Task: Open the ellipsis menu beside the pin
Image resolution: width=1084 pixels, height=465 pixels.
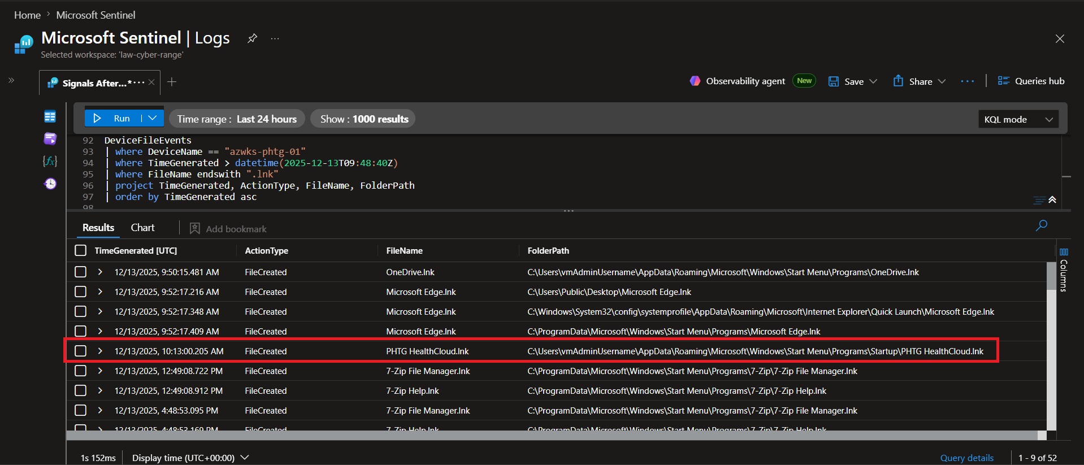Action: 275,38
